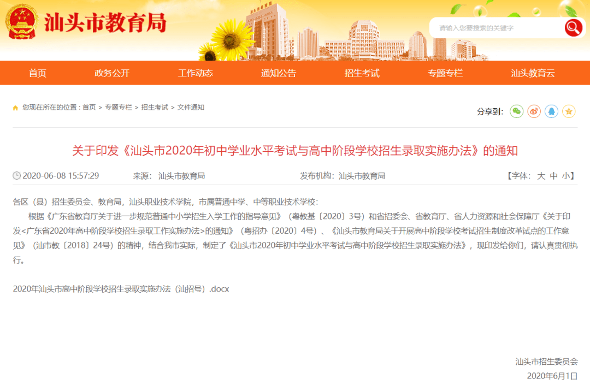
Task: Share the article to QQ
Action: click(552, 110)
